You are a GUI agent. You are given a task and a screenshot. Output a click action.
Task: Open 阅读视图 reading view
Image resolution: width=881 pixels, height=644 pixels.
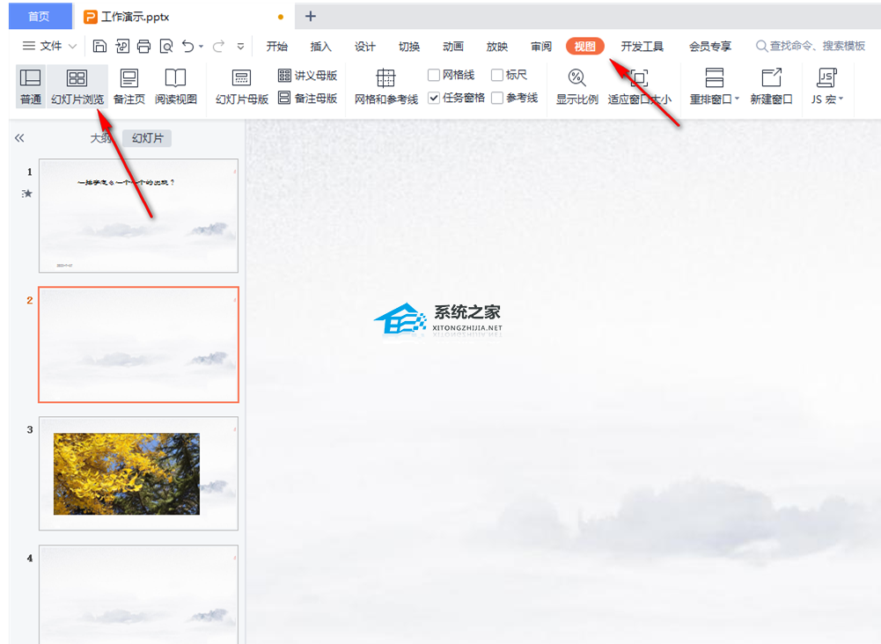click(x=176, y=86)
